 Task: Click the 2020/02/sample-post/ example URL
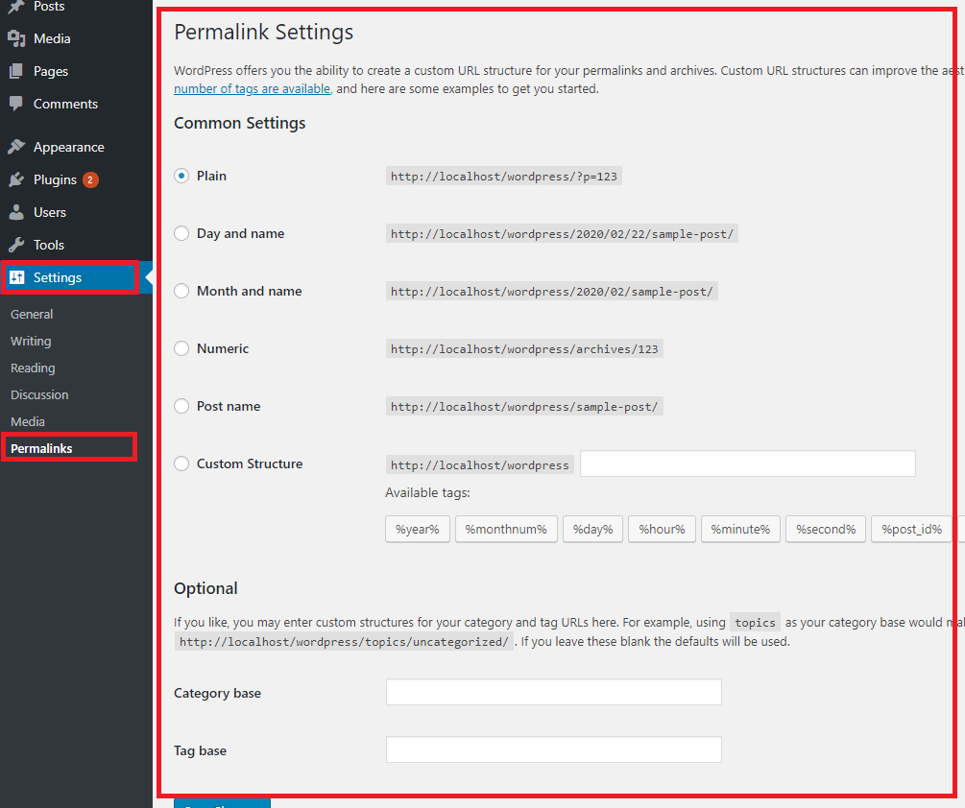tap(552, 292)
